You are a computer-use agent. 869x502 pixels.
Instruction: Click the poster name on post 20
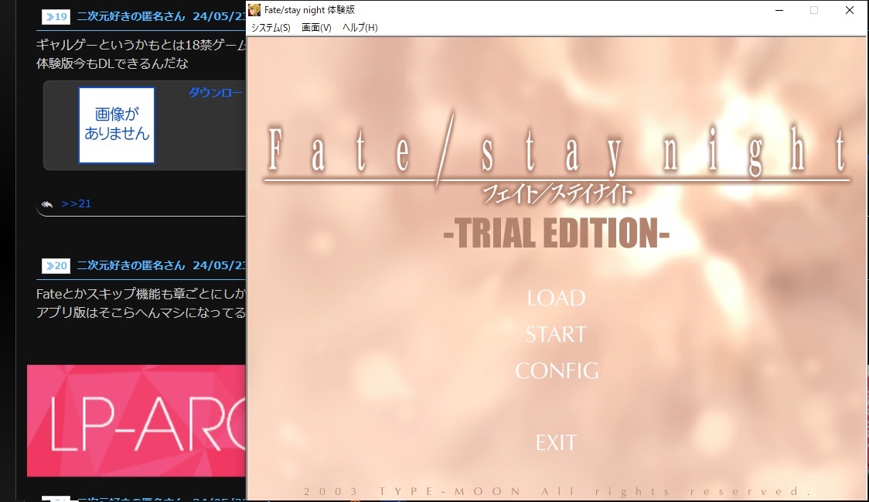[x=131, y=265]
